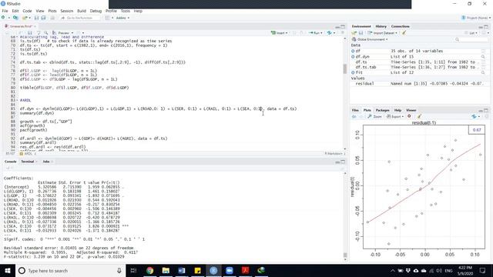Click the create project icon in main toolbar
This screenshot has height=277, width=493.
tap(15, 18)
